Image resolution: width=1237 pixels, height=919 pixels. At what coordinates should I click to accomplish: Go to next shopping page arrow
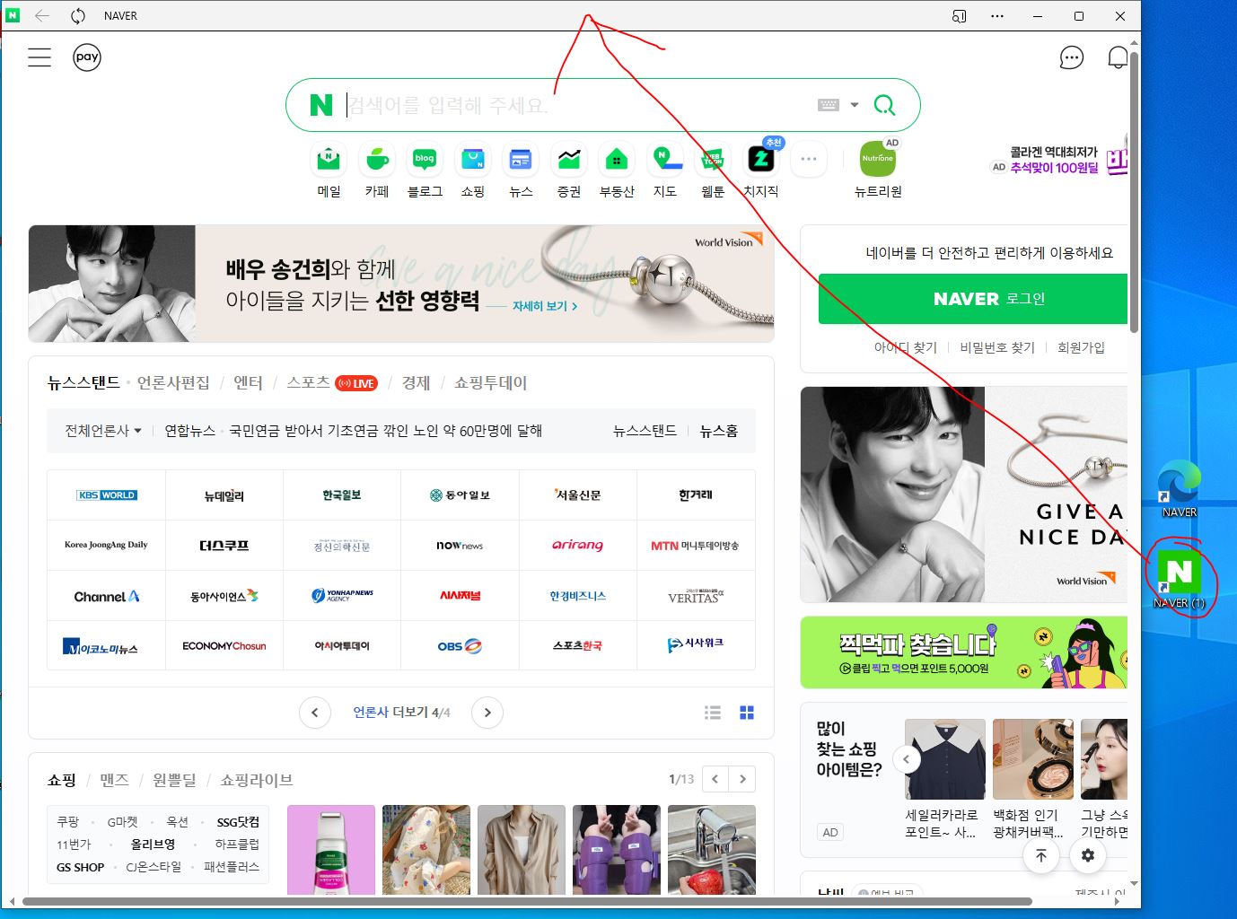coord(742,779)
